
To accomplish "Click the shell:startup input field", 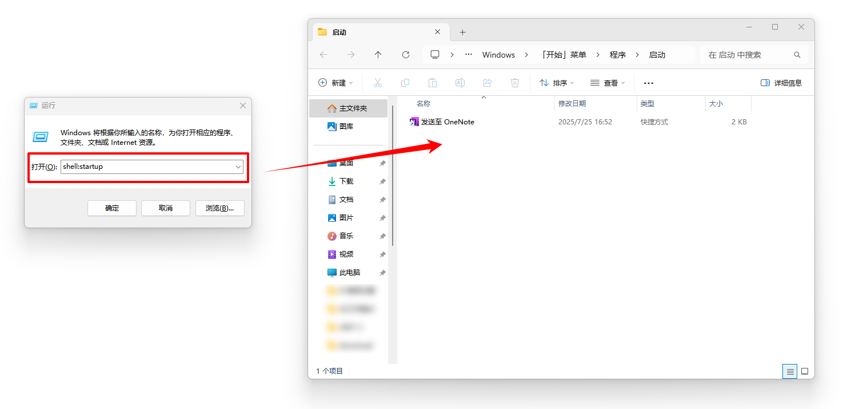I will coord(152,167).
